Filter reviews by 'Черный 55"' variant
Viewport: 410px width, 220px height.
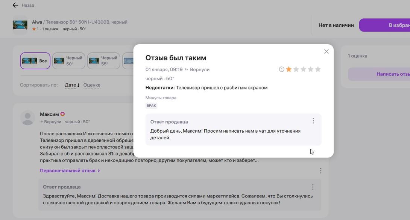pyautogui.click(x=103, y=61)
